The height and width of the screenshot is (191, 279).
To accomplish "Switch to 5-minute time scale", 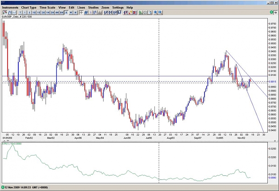I will point(29,12).
